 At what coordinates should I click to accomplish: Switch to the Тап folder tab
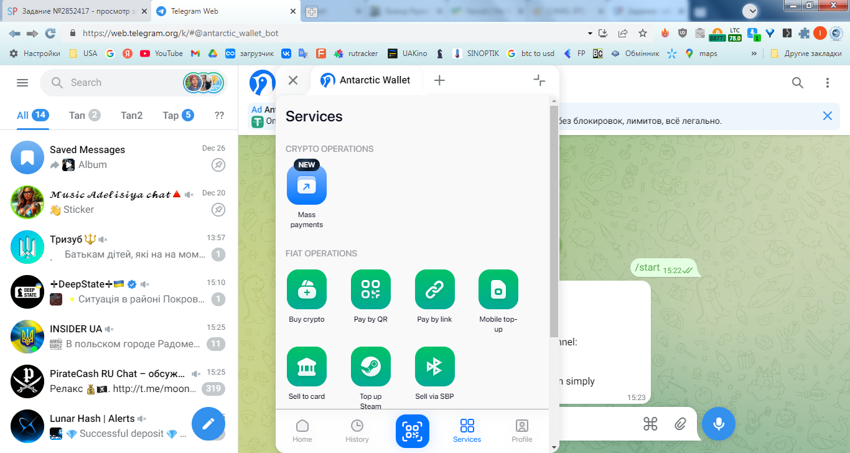(x=85, y=115)
